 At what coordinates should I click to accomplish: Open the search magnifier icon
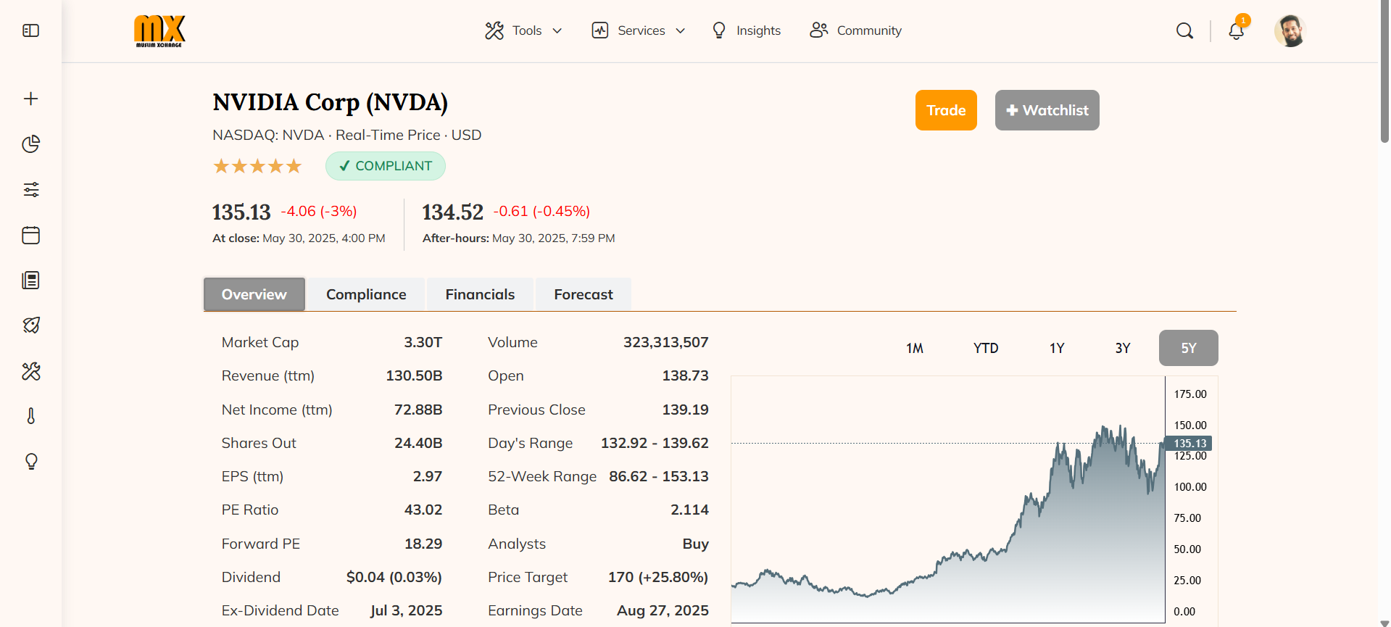[1184, 30]
